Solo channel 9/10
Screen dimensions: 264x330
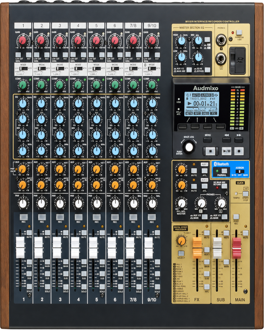pos(157,286)
